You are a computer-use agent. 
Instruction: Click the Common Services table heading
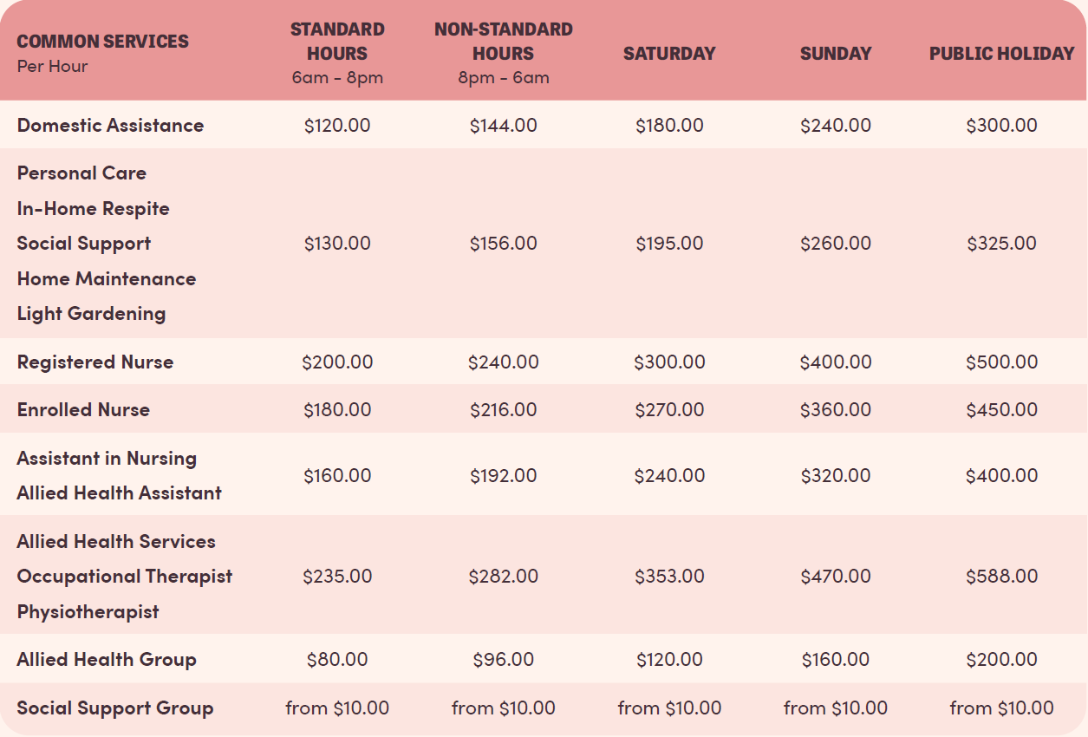click(x=102, y=41)
